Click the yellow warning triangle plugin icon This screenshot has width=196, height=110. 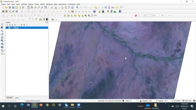point(100,12)
